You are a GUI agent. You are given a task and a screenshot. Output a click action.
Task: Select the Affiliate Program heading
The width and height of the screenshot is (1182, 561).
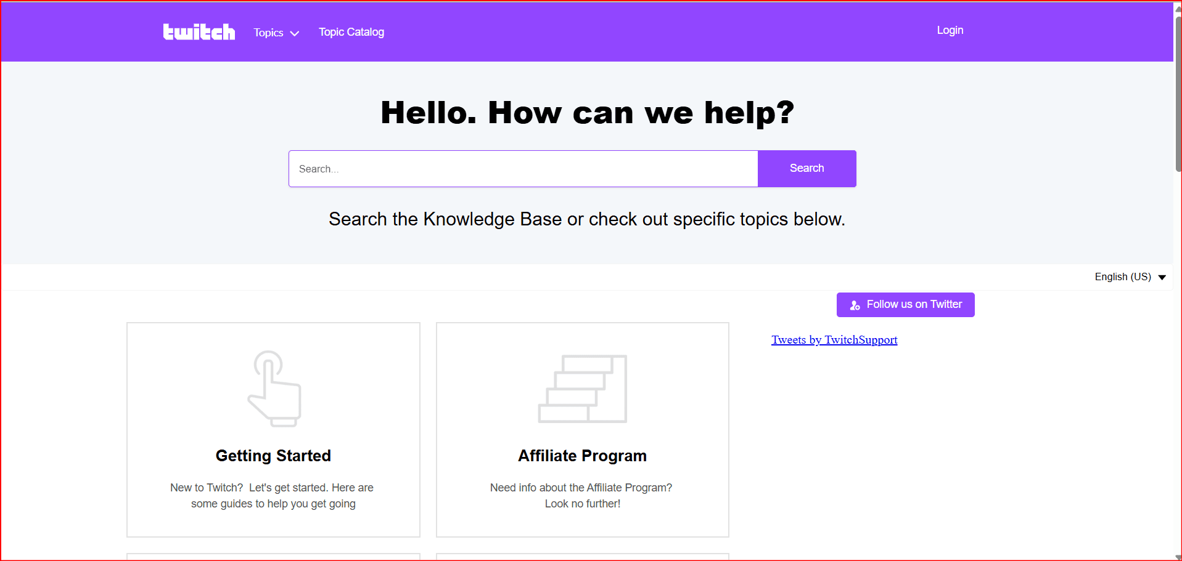(582, 456)
